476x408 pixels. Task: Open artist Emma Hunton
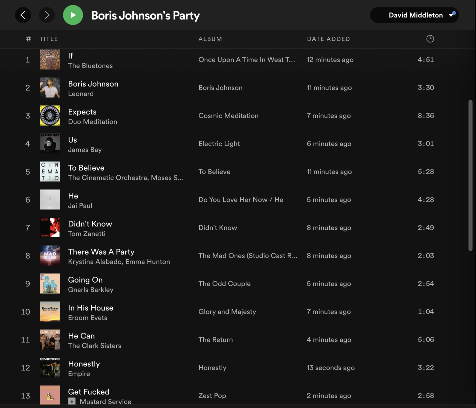148,262
